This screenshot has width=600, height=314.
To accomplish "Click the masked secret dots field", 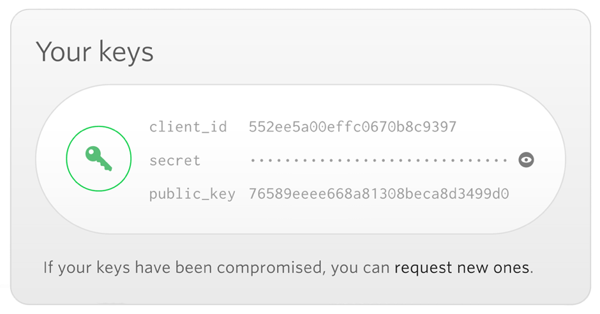I will [379, 160].
